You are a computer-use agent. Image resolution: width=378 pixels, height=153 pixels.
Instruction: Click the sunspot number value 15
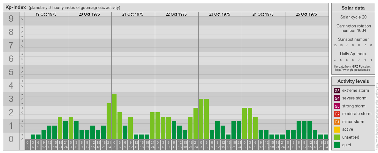coord(335,45)
